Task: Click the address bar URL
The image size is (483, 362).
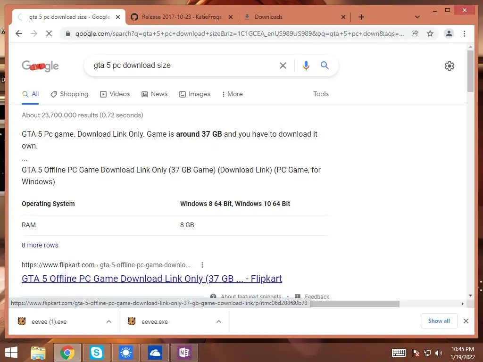Action: click(239, 33)
